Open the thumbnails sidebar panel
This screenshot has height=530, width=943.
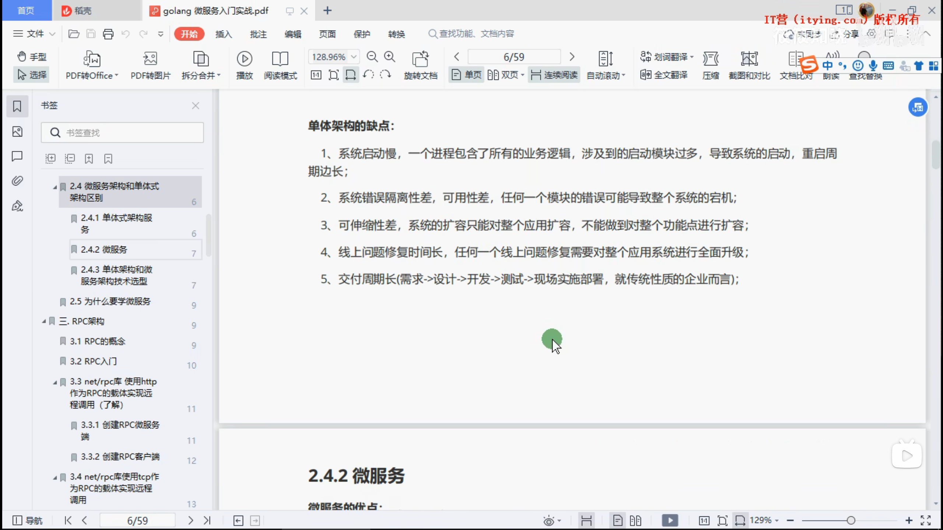pos(17,131)
